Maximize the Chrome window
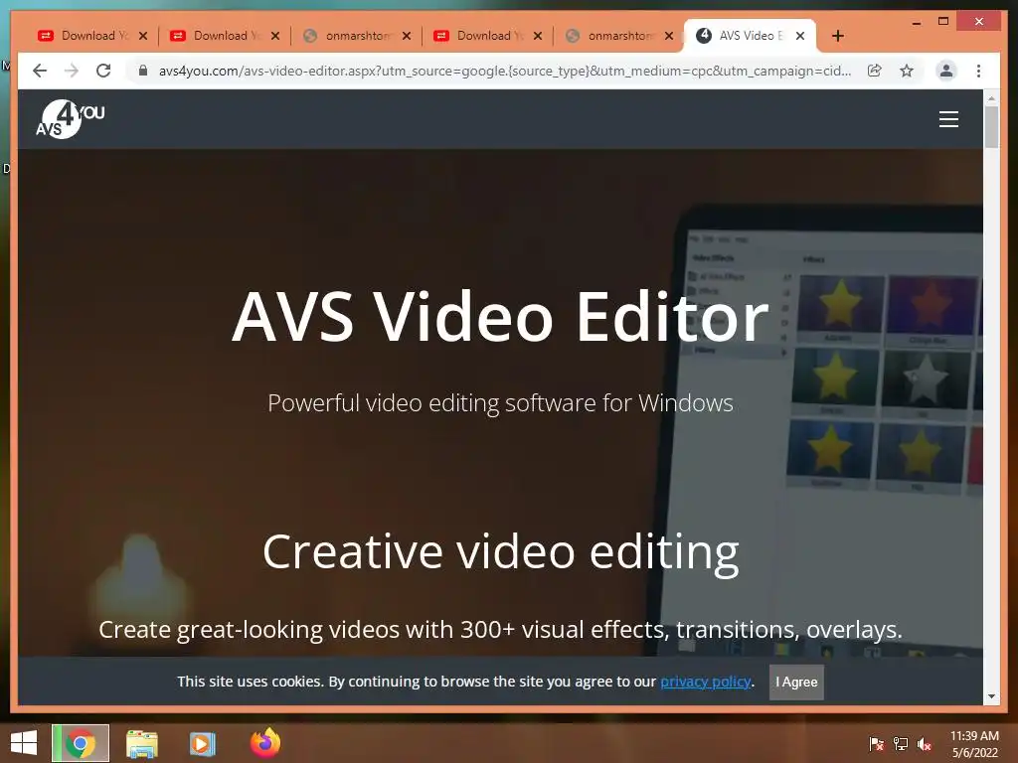 point(943,22)
